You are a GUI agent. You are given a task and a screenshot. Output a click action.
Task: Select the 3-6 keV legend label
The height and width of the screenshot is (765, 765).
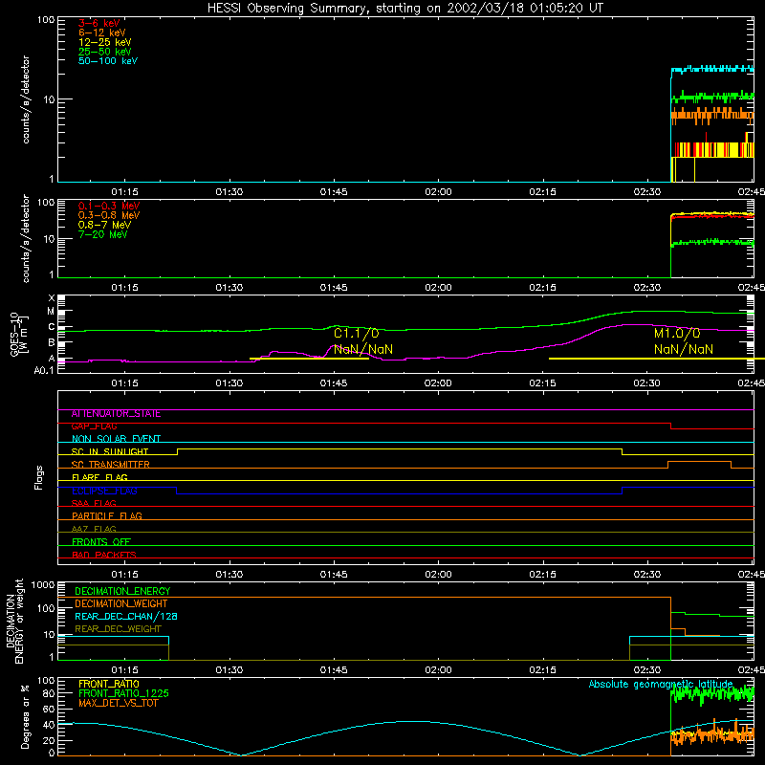point(98,23)
